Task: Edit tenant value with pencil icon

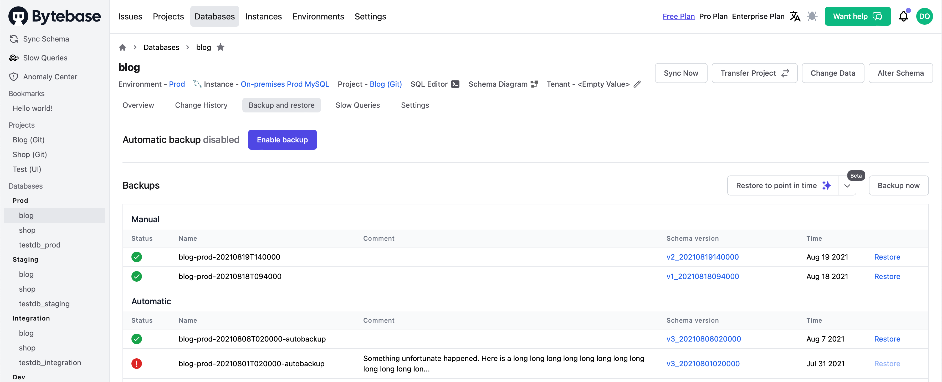Action: (637, 84)
